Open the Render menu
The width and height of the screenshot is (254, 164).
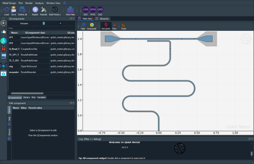pyautogui.click(x=29, y=3)
